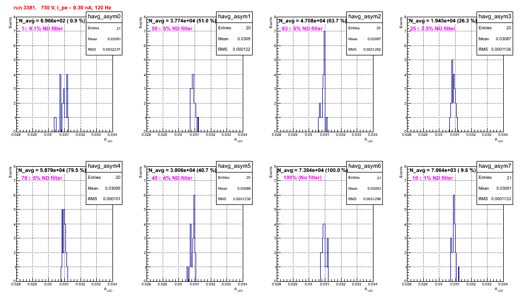Click the histogram peak in havg_asym7 plot
The width and height of the screenshot is (521, 299).
coord(454,195)
